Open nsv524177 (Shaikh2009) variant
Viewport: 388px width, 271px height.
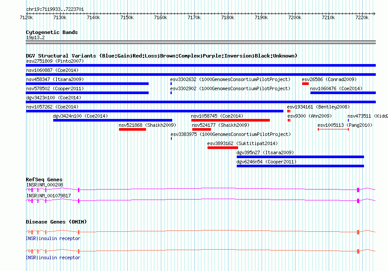coord(221,125)
